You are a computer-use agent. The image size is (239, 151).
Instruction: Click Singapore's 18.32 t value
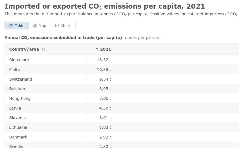(104, 60)
